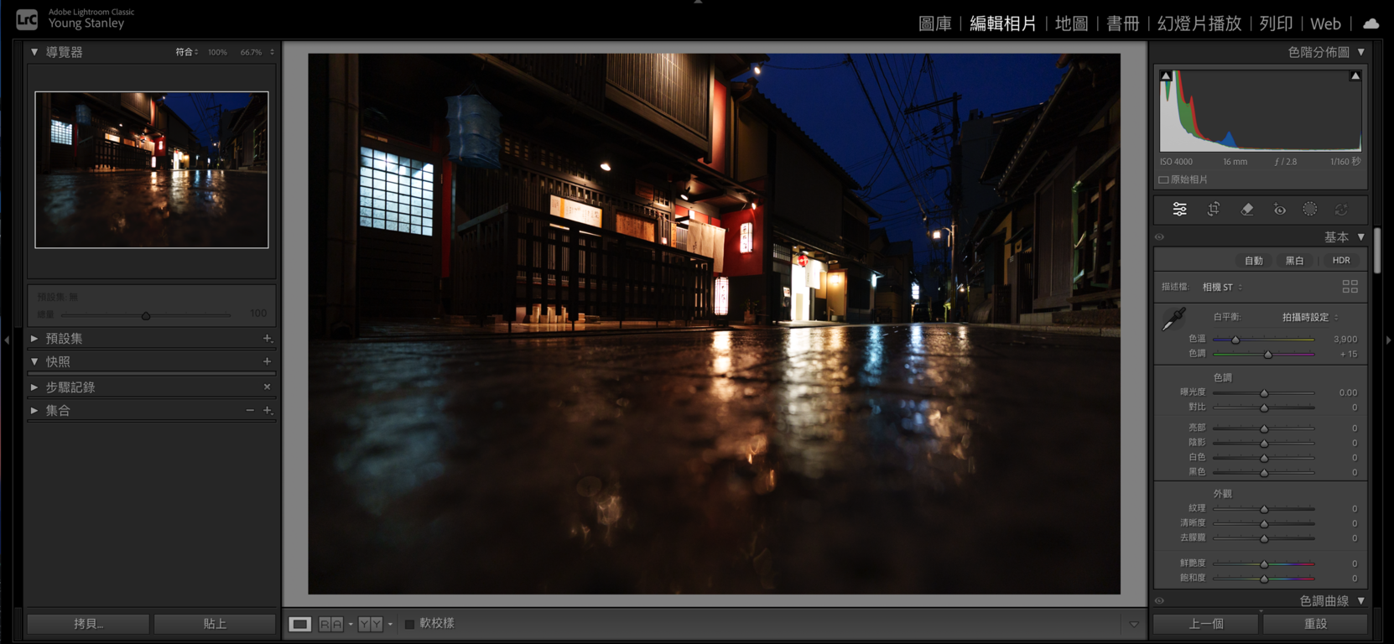Open the 白平衡 拍攝時設定 dropdown
Image resolution: width=1394 pixels, height=644 pixels.
(1309, 317)
